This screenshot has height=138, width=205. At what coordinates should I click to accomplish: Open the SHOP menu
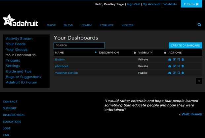click(x=51, y=25)
